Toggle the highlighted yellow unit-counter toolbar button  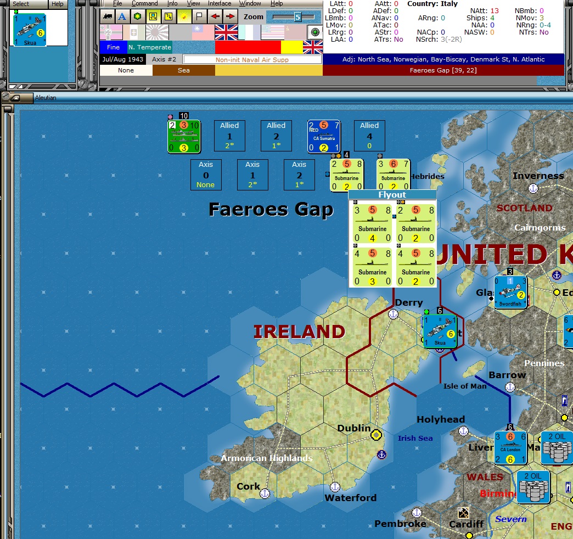[x=153, y=17]
